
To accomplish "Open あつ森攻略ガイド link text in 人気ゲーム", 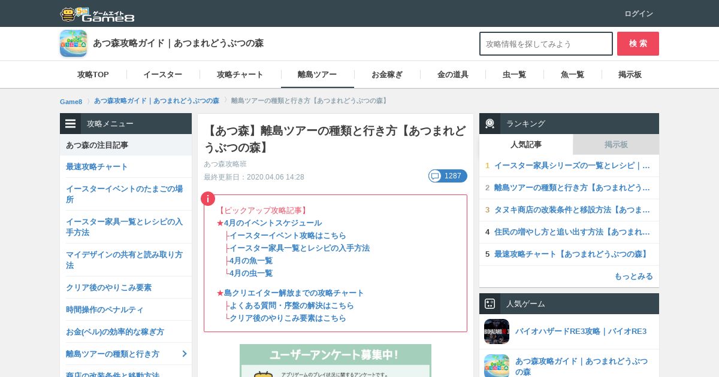I will coord(581,366).
